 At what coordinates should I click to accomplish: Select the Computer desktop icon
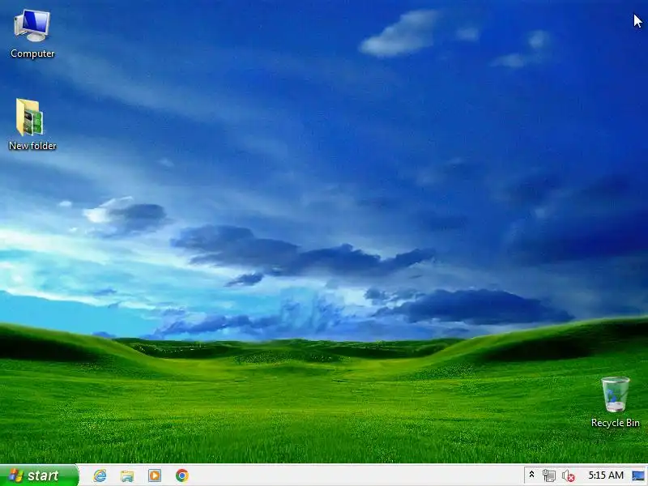click(32, 34)
